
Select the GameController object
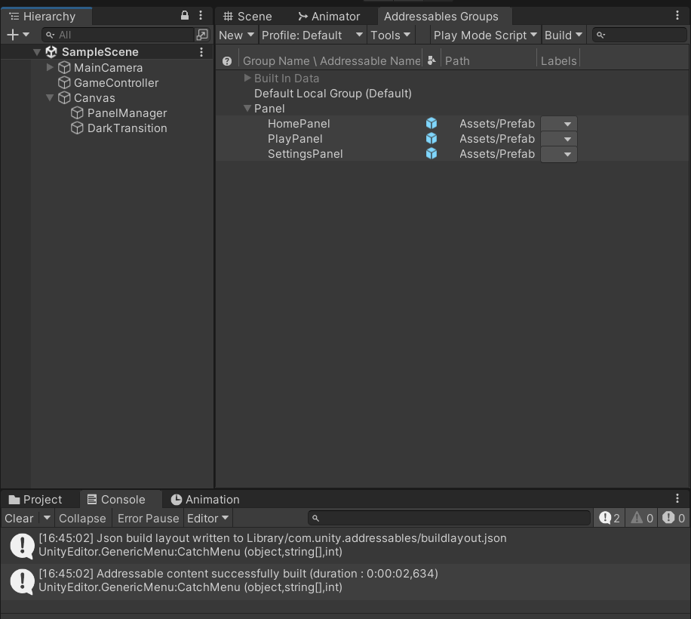[116, 83]
